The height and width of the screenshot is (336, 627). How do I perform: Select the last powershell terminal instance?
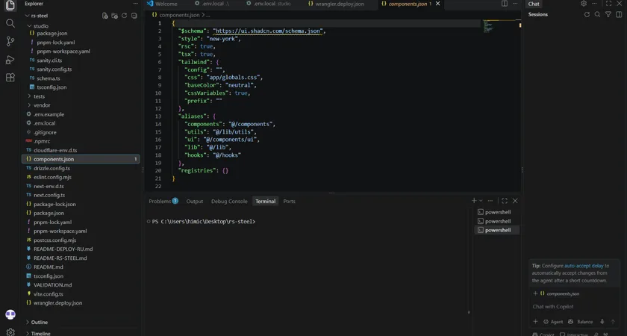pos(497,230)
